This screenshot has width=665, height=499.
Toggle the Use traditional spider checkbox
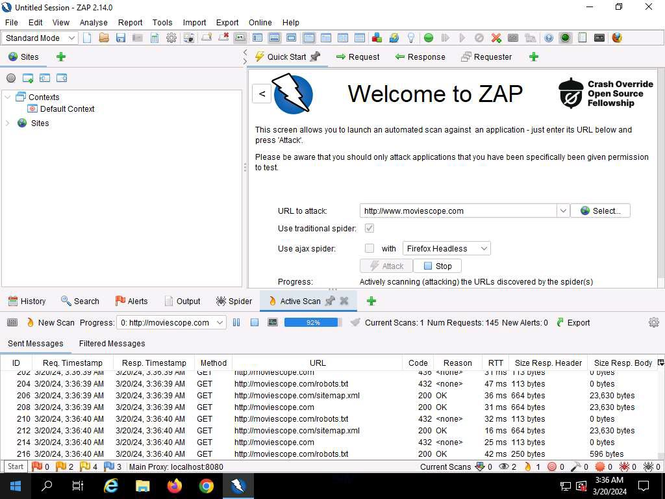tap(370, 229)
